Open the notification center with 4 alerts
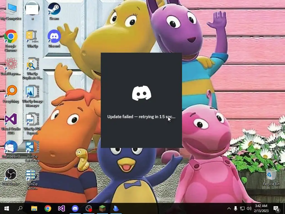Viewport: 285px width, 214px height. pos(276,208)
